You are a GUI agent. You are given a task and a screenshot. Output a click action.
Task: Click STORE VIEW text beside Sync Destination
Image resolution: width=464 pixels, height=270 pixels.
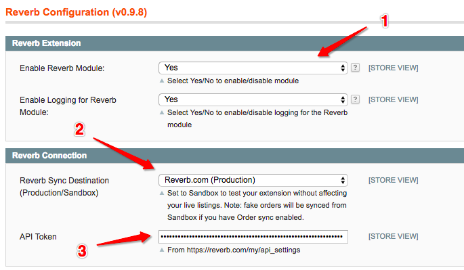pos(393,180)
